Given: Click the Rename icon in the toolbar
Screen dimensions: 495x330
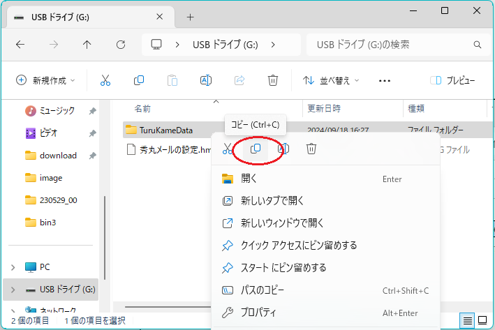Looking at the screenshot, I should tap(206, 80).
